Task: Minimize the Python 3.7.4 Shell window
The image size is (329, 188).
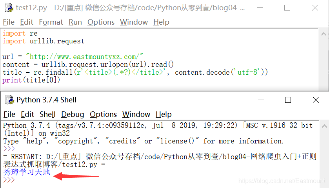Action: click(261, 100)
